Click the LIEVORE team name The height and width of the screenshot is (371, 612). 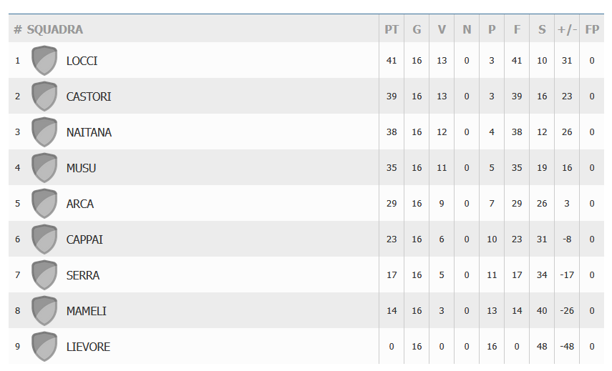[88, 347]
